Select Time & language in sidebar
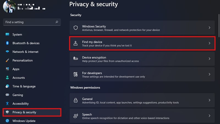This screenshot has width=220, height=124. [24, 86]
